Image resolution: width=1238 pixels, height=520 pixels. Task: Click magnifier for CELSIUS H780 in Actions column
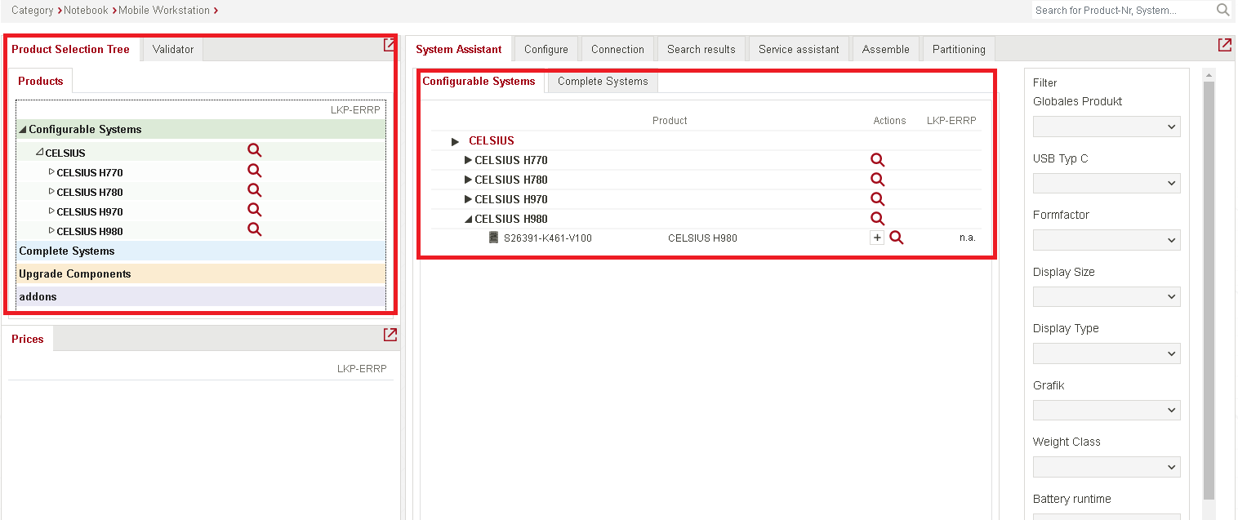click(878, 180)
